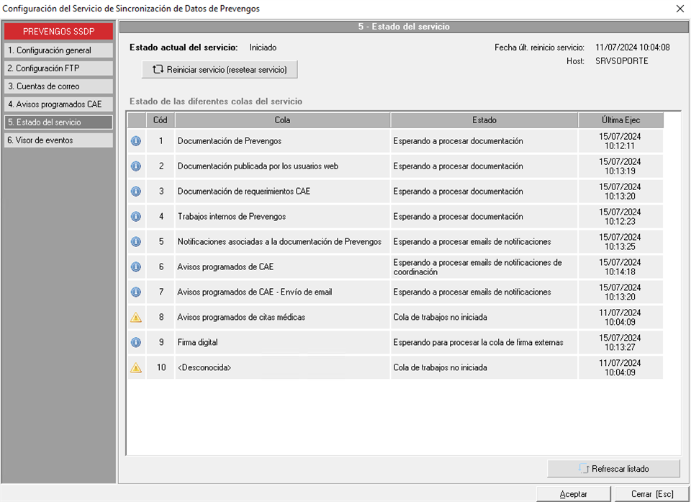Click info icon for Documentación de Prevengos row

pyautogui.click(x=136, y=141)
